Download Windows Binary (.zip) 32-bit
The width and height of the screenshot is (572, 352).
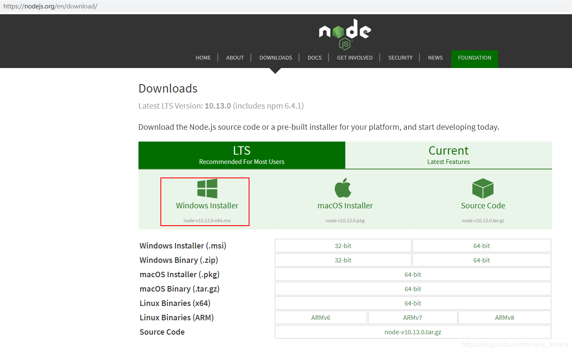pos(343,260)
